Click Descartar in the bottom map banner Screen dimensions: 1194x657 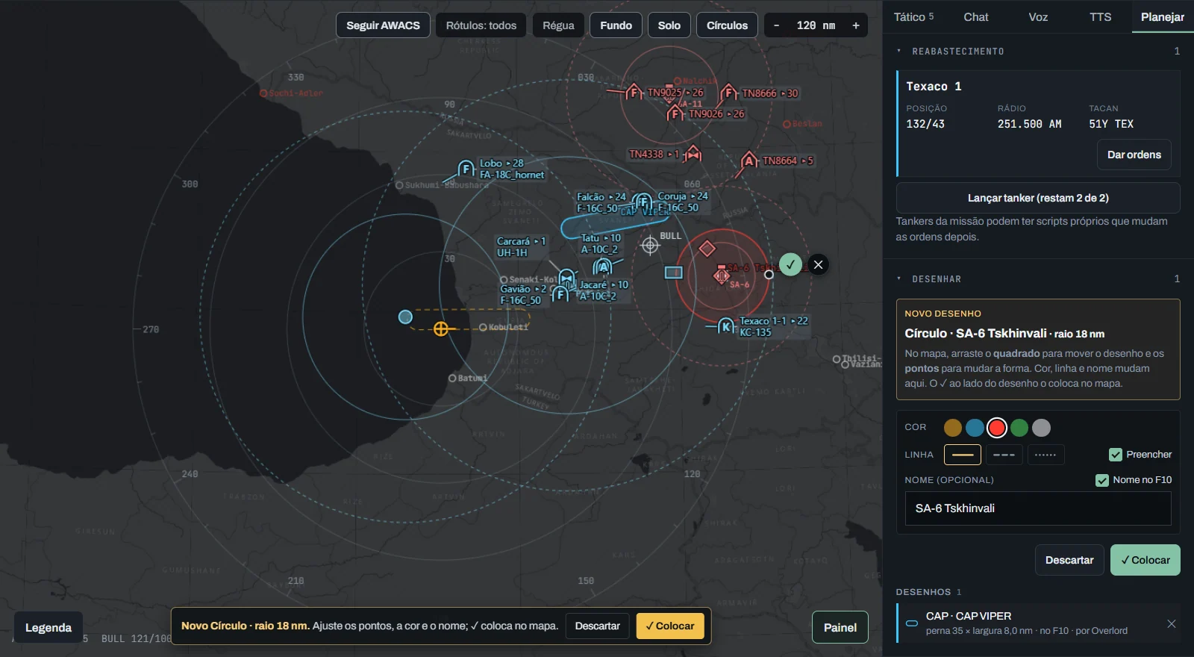click(598, 626)
